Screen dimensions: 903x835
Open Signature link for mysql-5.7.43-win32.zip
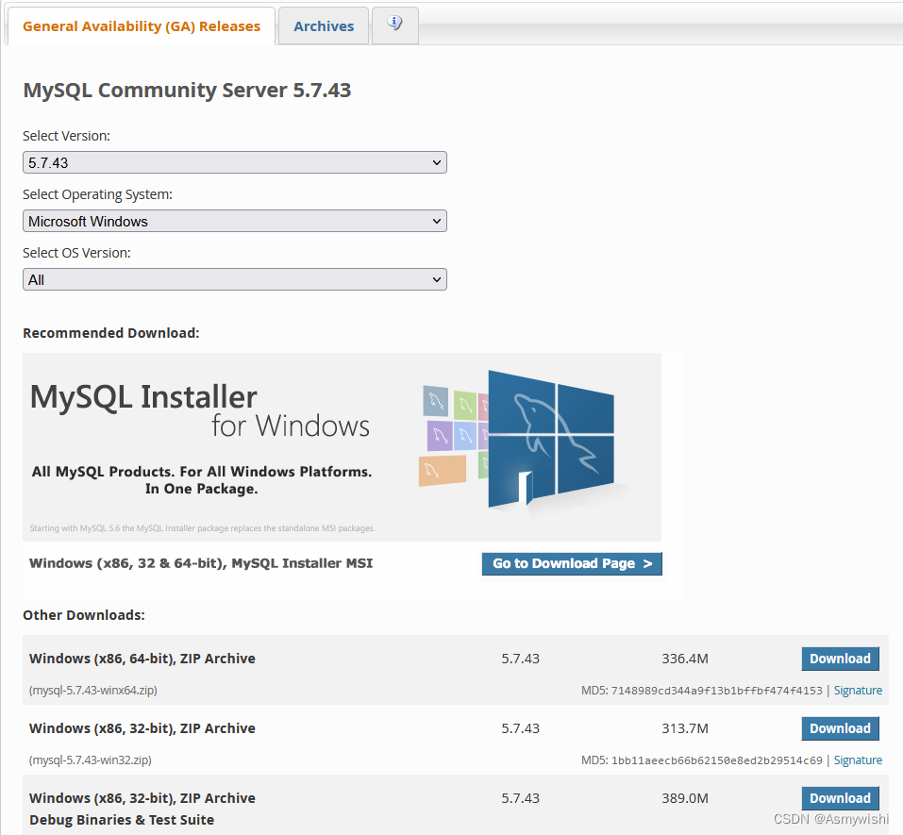[x=858, y=760]
